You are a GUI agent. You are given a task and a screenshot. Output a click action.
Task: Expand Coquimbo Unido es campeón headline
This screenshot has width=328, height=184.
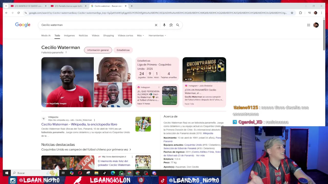point(86,149)
